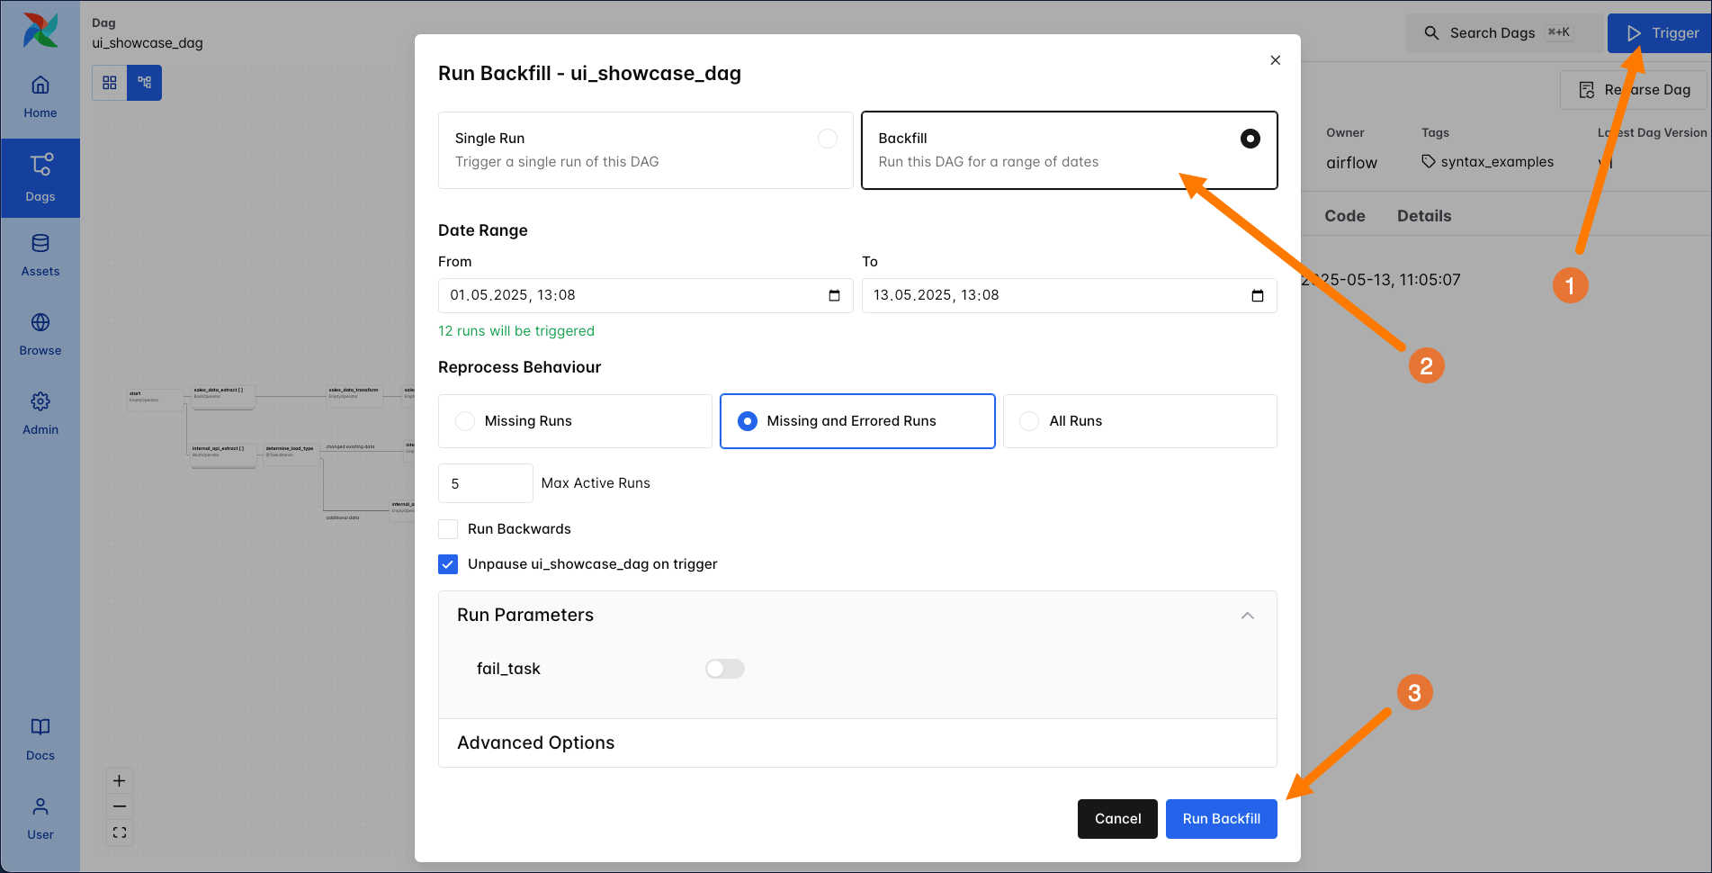Click the Run Backfill button

tap(1221, 819)
